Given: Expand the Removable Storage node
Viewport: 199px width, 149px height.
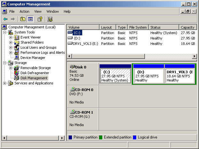Looking at the screenshot, I should point(11,68).
